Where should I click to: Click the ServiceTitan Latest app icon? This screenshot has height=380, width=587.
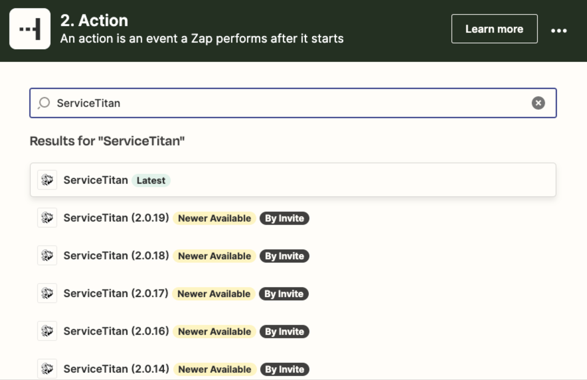click(47, 180)
